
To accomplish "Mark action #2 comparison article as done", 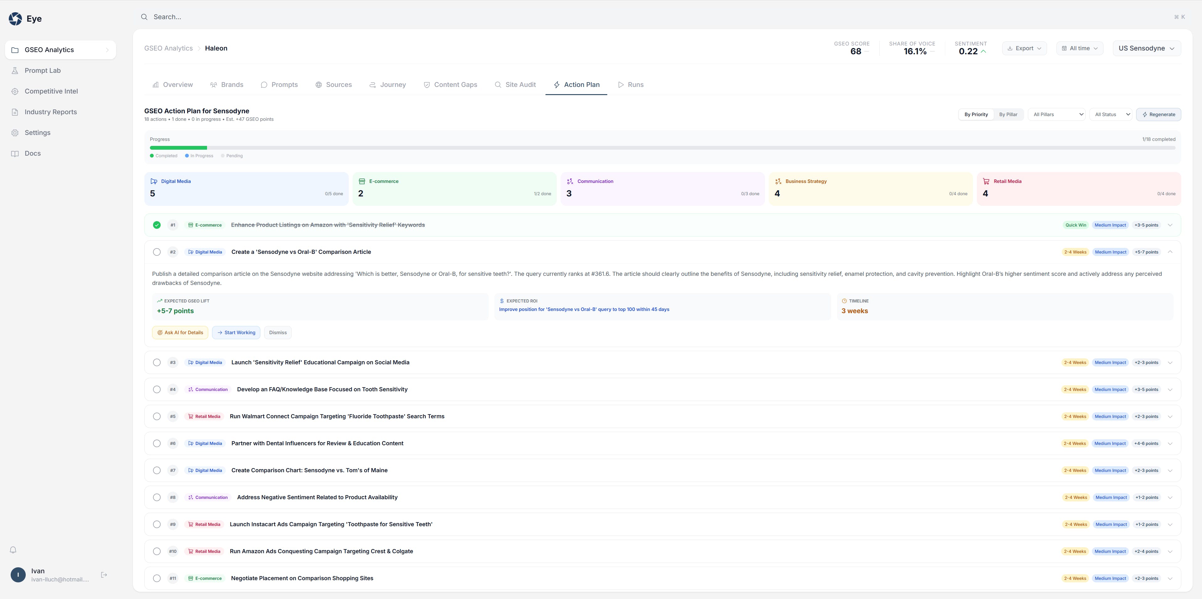I will (157, 252).
